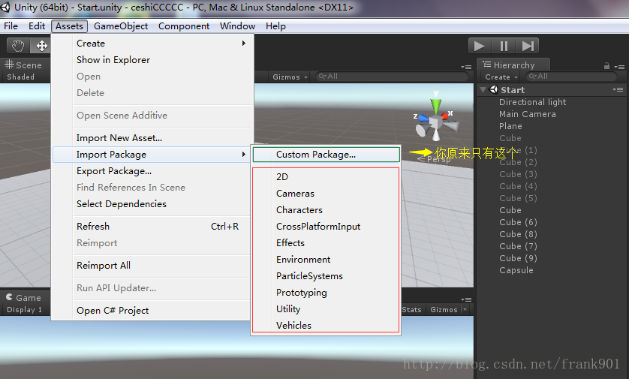629x379 pixels.
Task: Select the Effects package
Action: pos(326,242)
